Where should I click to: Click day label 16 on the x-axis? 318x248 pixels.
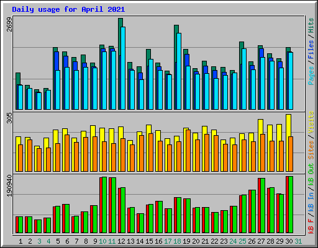158,241
